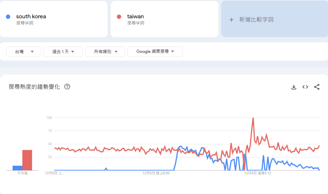Click the plus icon on 新增比較字詞
This screenshot has width=328, height=194.
[231, 19]
